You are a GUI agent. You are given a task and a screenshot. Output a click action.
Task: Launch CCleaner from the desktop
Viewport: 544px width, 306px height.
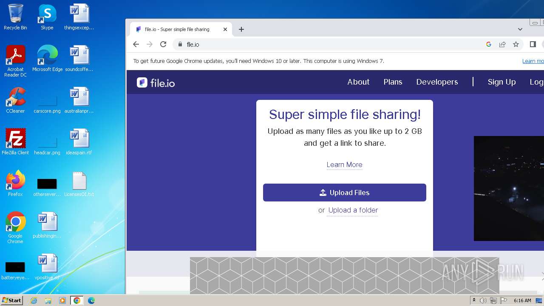pyautogui.click(x=15, y=100)
